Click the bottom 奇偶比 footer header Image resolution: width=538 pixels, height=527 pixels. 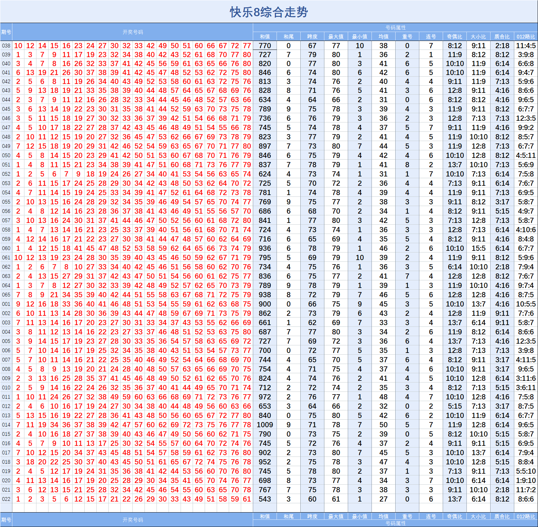point(455,516)
